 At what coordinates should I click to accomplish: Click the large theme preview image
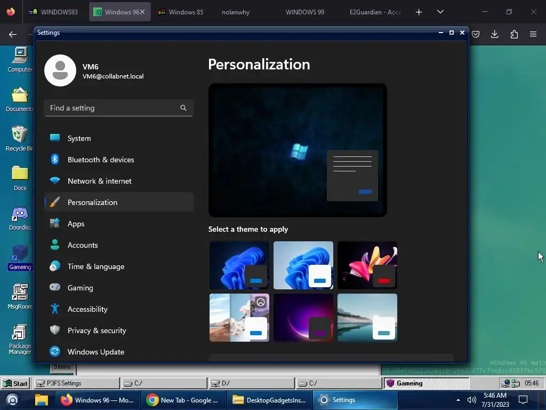point(298,150)
